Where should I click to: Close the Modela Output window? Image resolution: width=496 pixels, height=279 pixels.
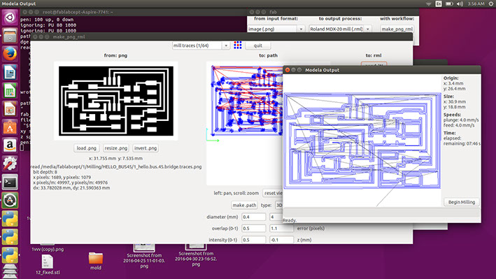[288, 70]
